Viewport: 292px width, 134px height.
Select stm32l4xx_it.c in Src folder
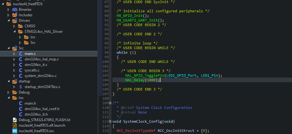36,65
